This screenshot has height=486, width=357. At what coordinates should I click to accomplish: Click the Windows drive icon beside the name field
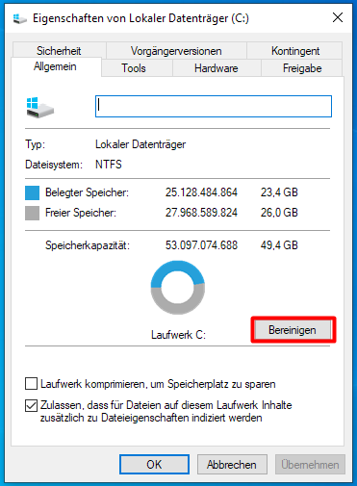click(40, 108)
